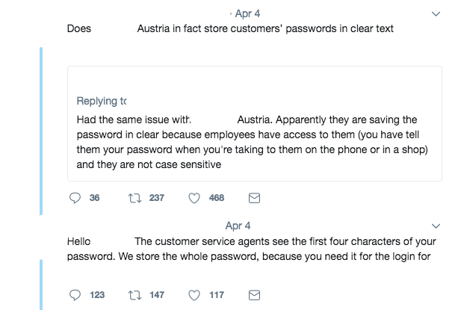The image size is (464, 310).
Task: Open the quoted tweet about clear-text passwords
Action: tap(254, 142)
